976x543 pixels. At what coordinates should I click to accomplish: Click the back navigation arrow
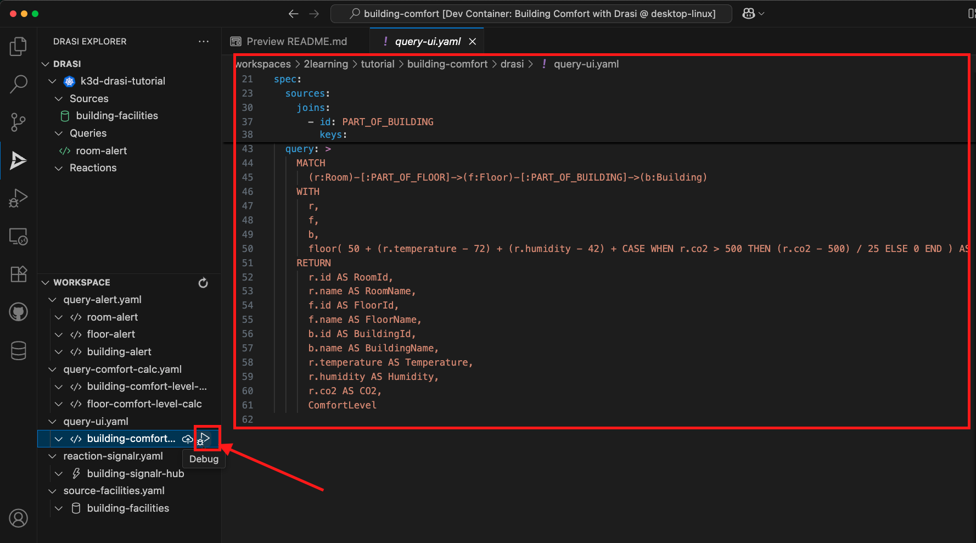(x=293, y=13)
